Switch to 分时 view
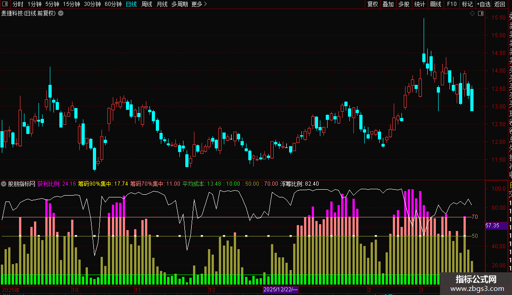 [x=18, y=4]
